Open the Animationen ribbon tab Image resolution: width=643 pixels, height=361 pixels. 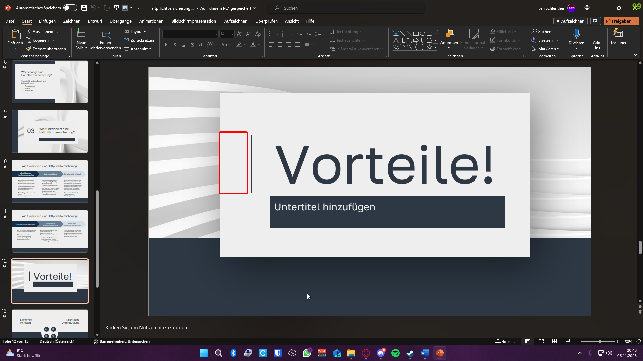[151, 21]
